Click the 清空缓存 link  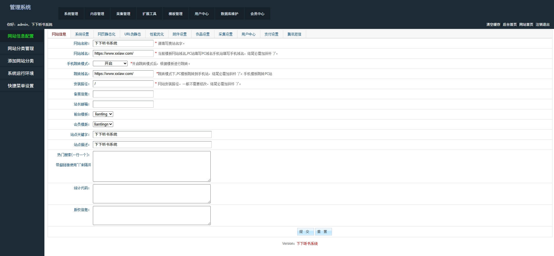pos(493,25)
